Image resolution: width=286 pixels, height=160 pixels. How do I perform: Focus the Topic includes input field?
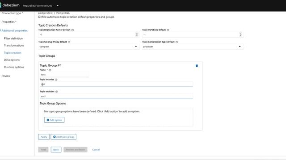tap(116, 84)
